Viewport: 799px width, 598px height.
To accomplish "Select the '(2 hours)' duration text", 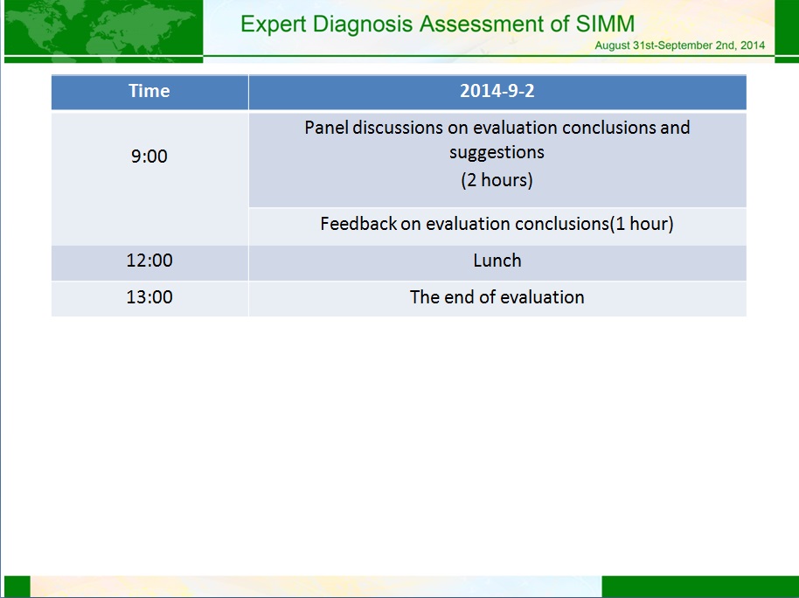I will pyautogui.click(x=497, y=181).
